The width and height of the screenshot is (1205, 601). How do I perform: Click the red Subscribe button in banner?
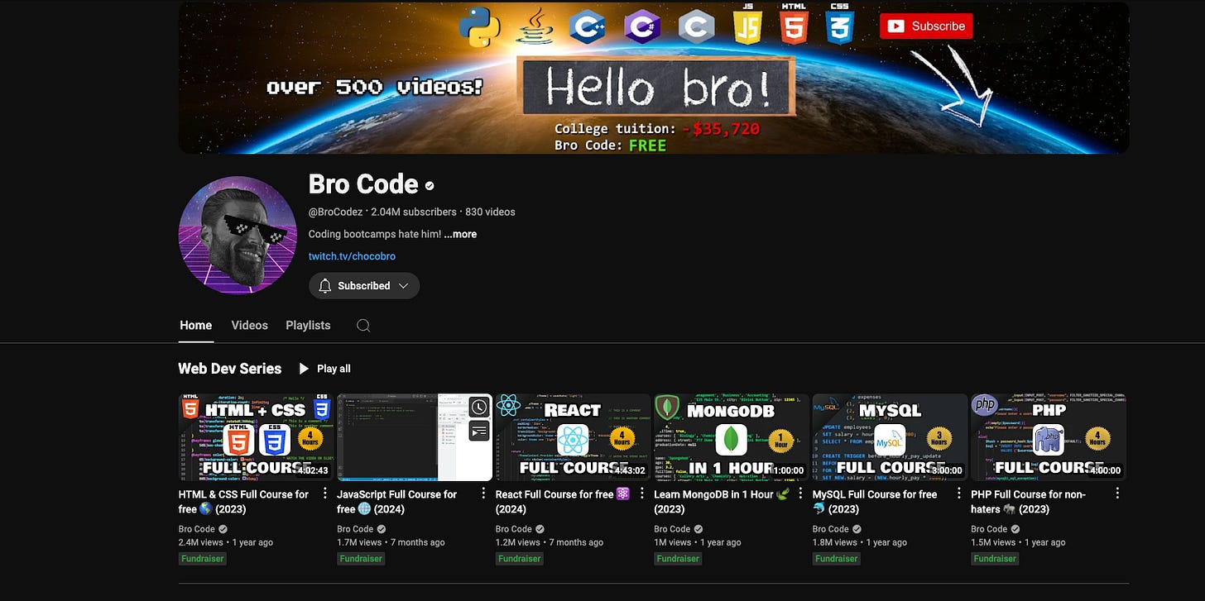click(926, 26)
